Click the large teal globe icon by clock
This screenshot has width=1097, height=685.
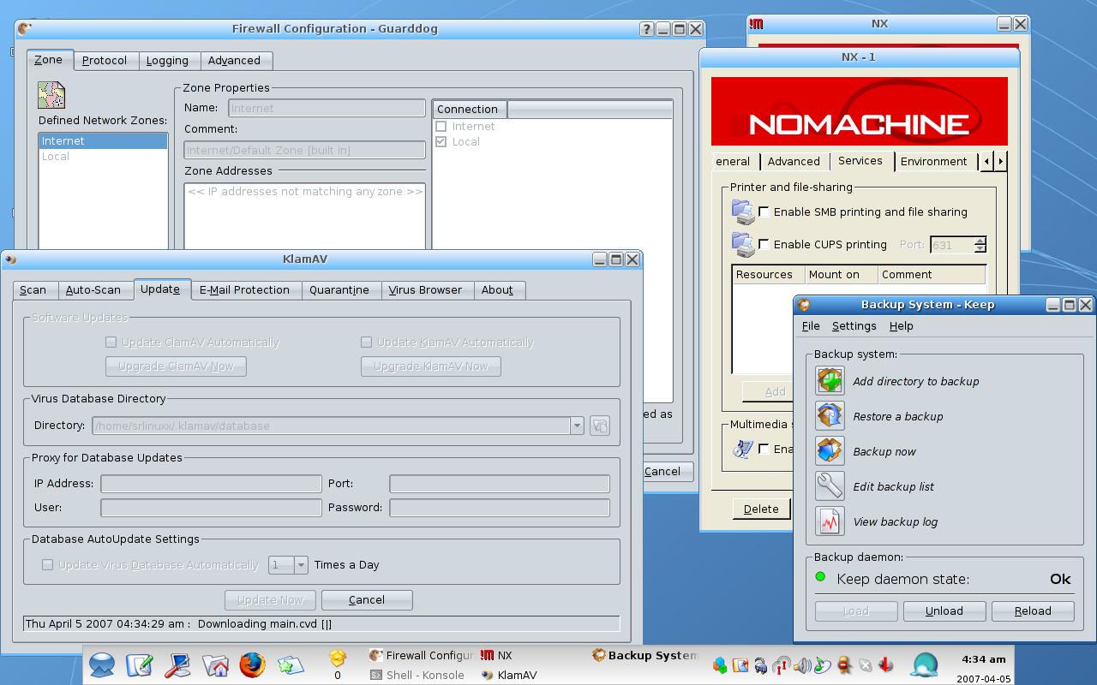pyautogui.click(x=926, y=664)
